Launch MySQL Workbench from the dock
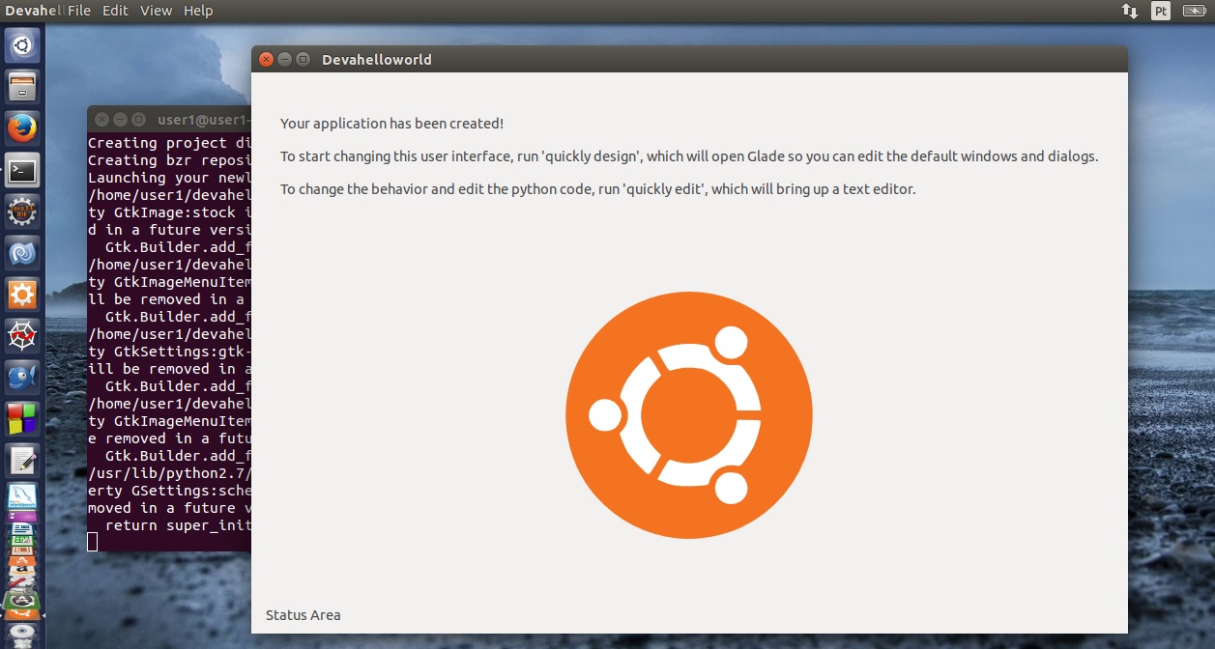The image size is (1215, 649). click(22, 500)
